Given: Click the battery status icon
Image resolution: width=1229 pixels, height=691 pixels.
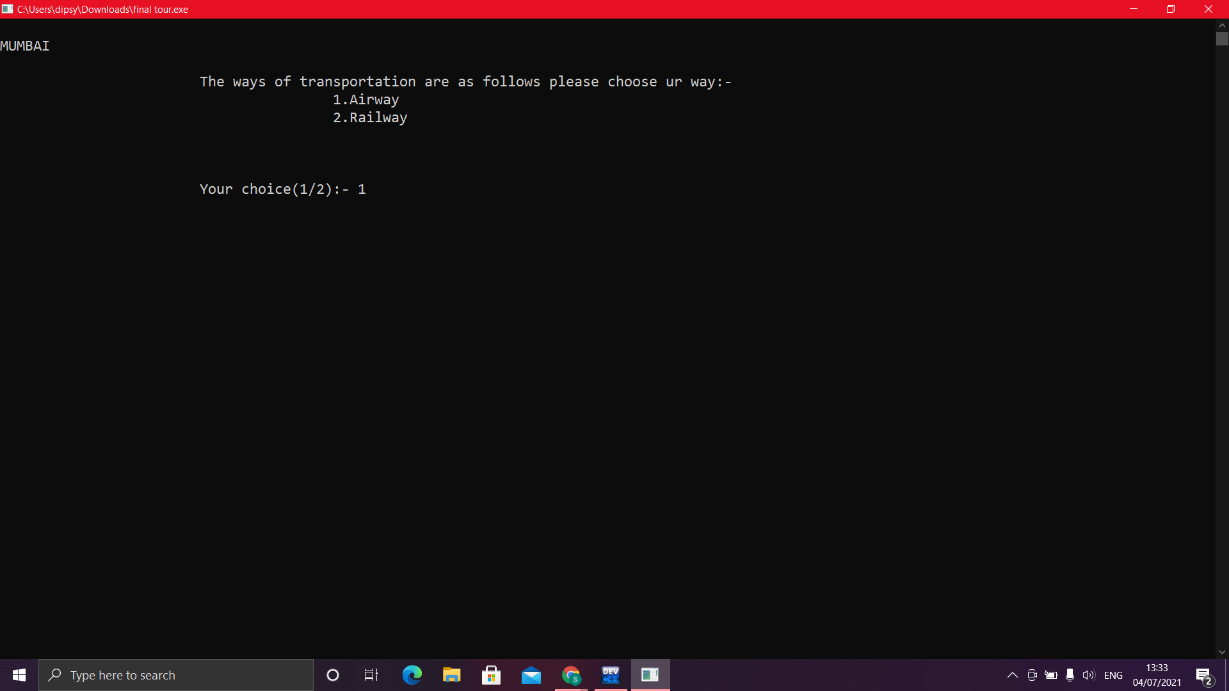Looking at the screenshot, I should 1051,675.
